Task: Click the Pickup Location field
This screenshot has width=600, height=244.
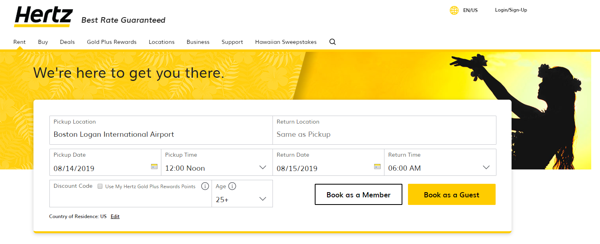Action: click(161, 130)
